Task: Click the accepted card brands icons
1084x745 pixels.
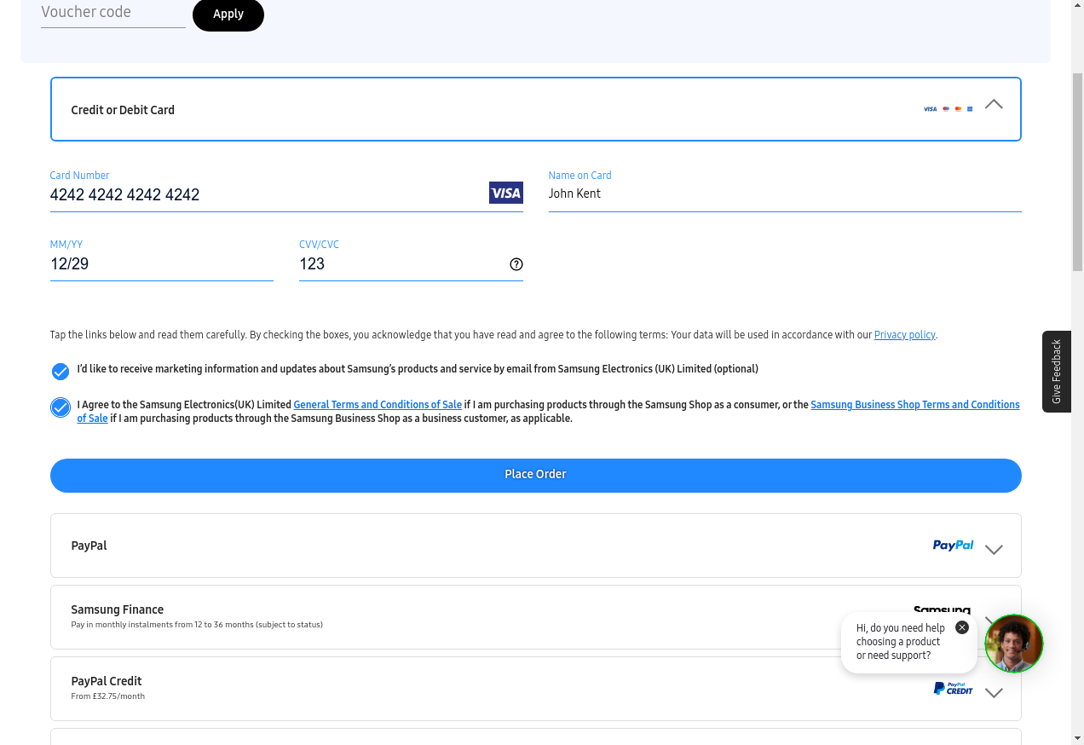Action: coord(948,109)
